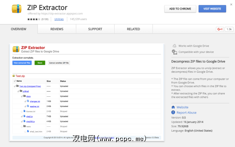Screen dimensions: 235x147
Task: Click the green Share button in screenshot
Action: [40, 63]
